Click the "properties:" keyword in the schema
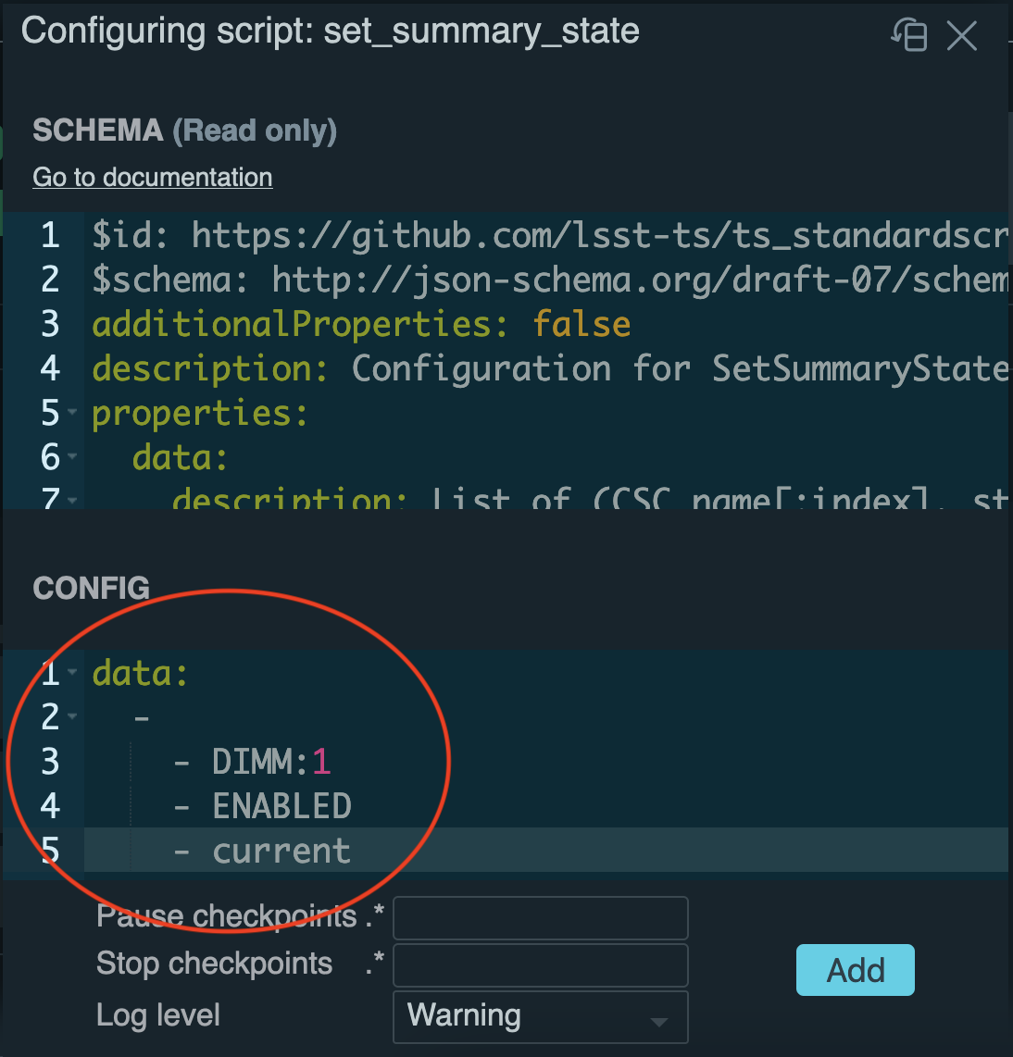The height and width of the screenshot is (1057, 1013). coord(198,413)
